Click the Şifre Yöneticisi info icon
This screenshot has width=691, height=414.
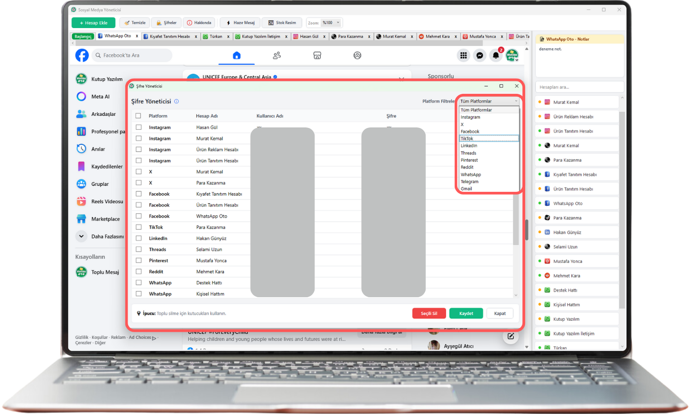coord(176,101)
